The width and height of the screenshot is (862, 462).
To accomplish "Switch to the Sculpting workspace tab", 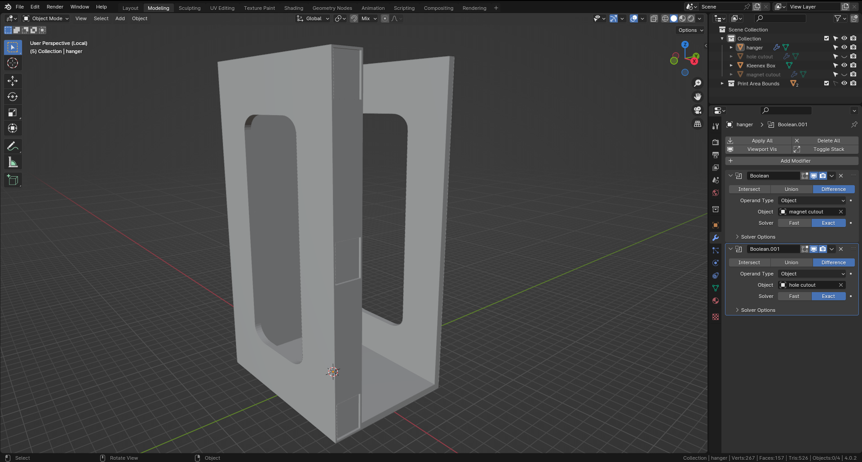I will [x=190, y=8].
